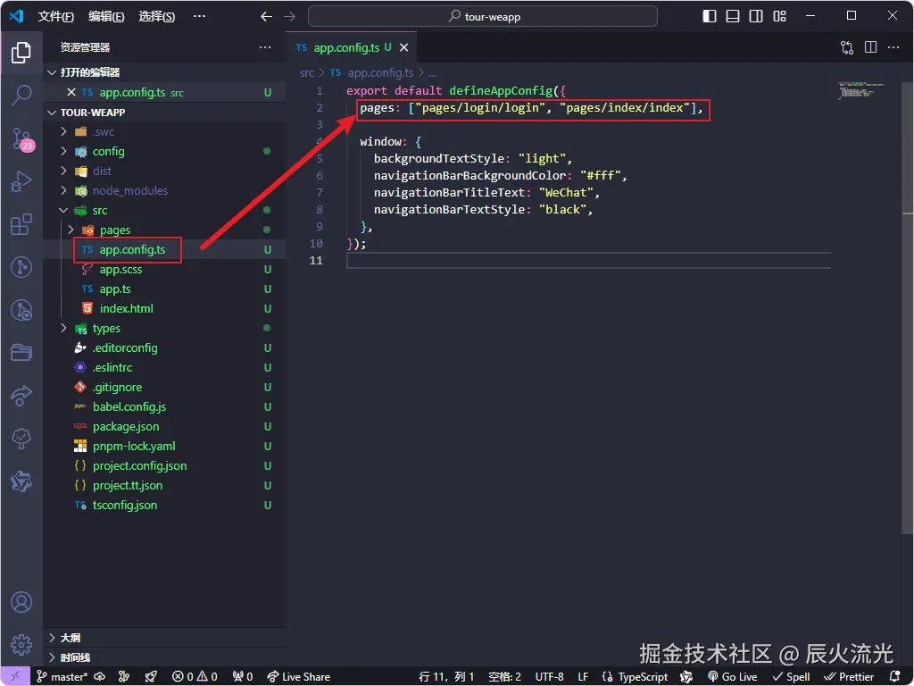Open the Extensions view
The height and width of the screenshot is (686, 914).
click(x=21, y=224)
